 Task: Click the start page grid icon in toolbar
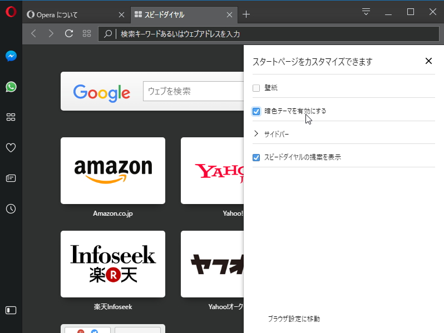[x=87, y=34]
